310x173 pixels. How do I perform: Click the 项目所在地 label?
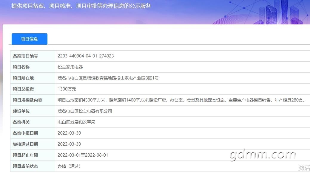[x=23, y=78]
